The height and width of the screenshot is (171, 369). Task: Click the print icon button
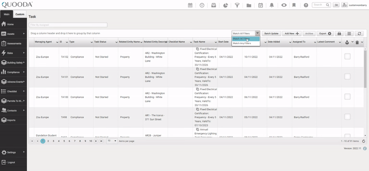coord(339,34)
